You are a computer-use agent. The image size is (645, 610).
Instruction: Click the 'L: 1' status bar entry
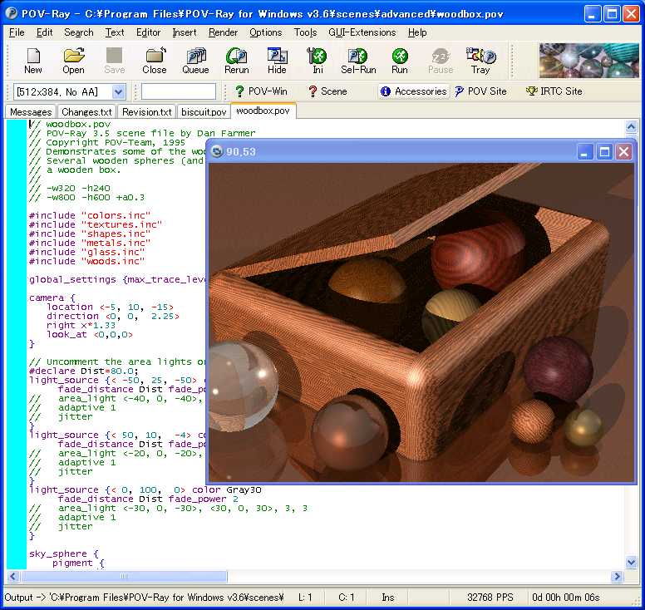click(x=305, y=598)
